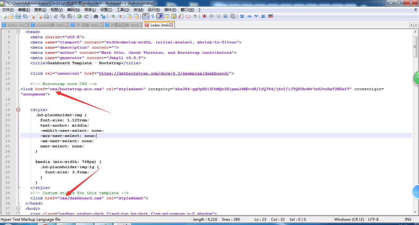Viewport: 419px width, 225px height.
Task: Open the Function List icon
Action: pos(181,16)
